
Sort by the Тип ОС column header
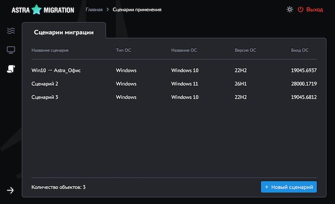tap(124, 50)
